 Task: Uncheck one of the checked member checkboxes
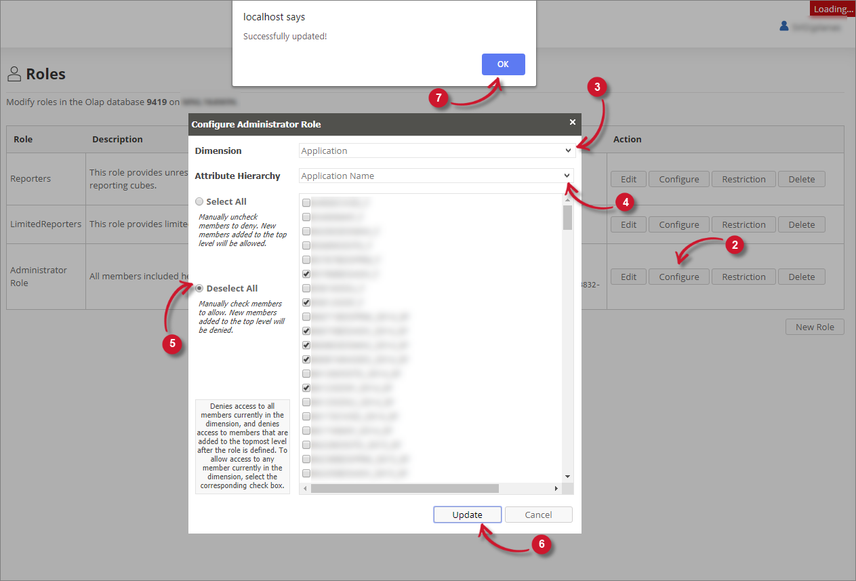(306, 273)
